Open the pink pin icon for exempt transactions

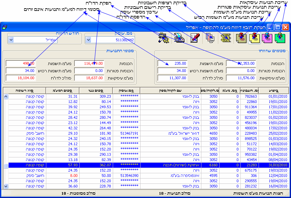pyautogui.click(x=267, y=38)
